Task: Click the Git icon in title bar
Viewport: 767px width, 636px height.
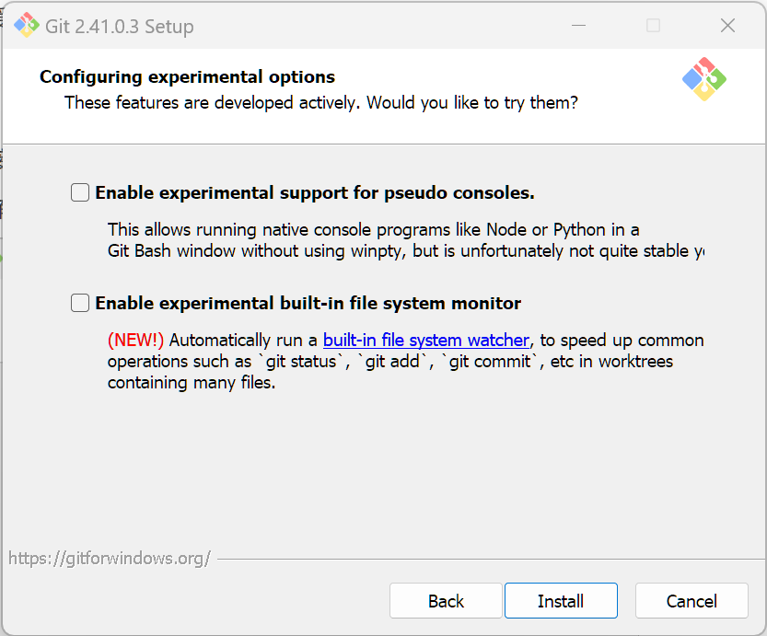Action: (27, 26)
